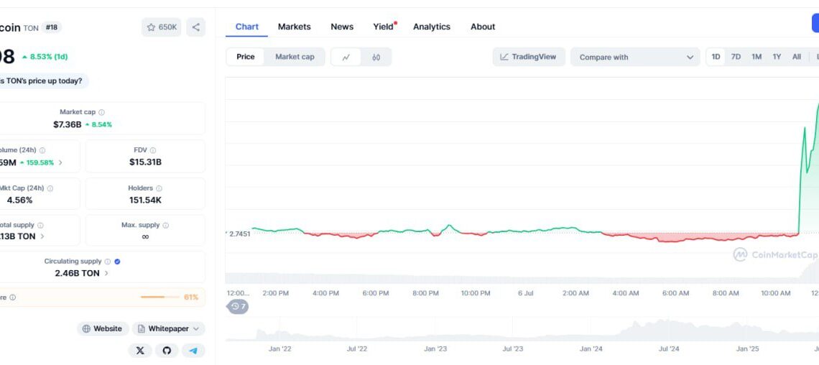The height and width of the screenshot is (365, 819).
Task: Click Max. supply info icon
Action: [165, 226]
